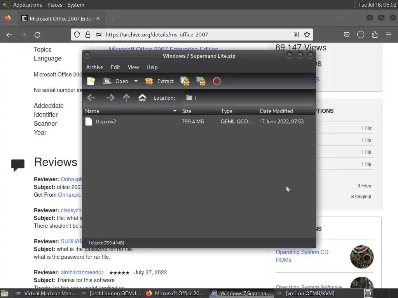Click the clock showing Tue Jul 18
This screenshot has height=298, width=398.
377,5
